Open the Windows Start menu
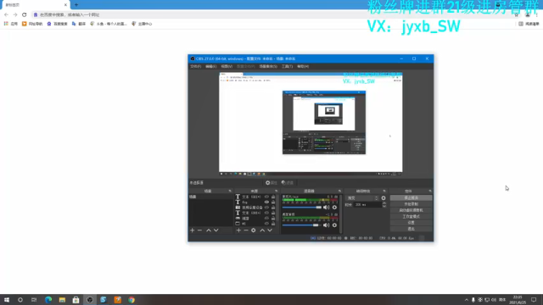543x305 pixels. [x=7, y=300]
